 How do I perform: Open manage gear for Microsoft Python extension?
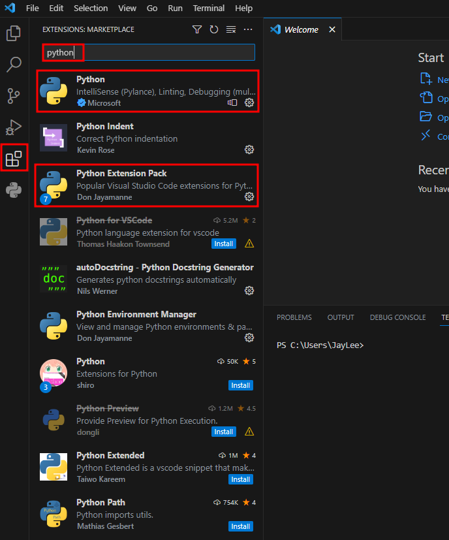249,103
